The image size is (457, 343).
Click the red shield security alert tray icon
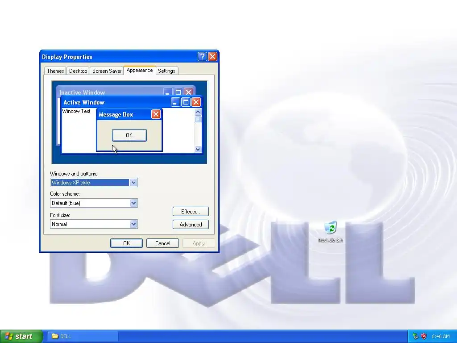(424, 336)
